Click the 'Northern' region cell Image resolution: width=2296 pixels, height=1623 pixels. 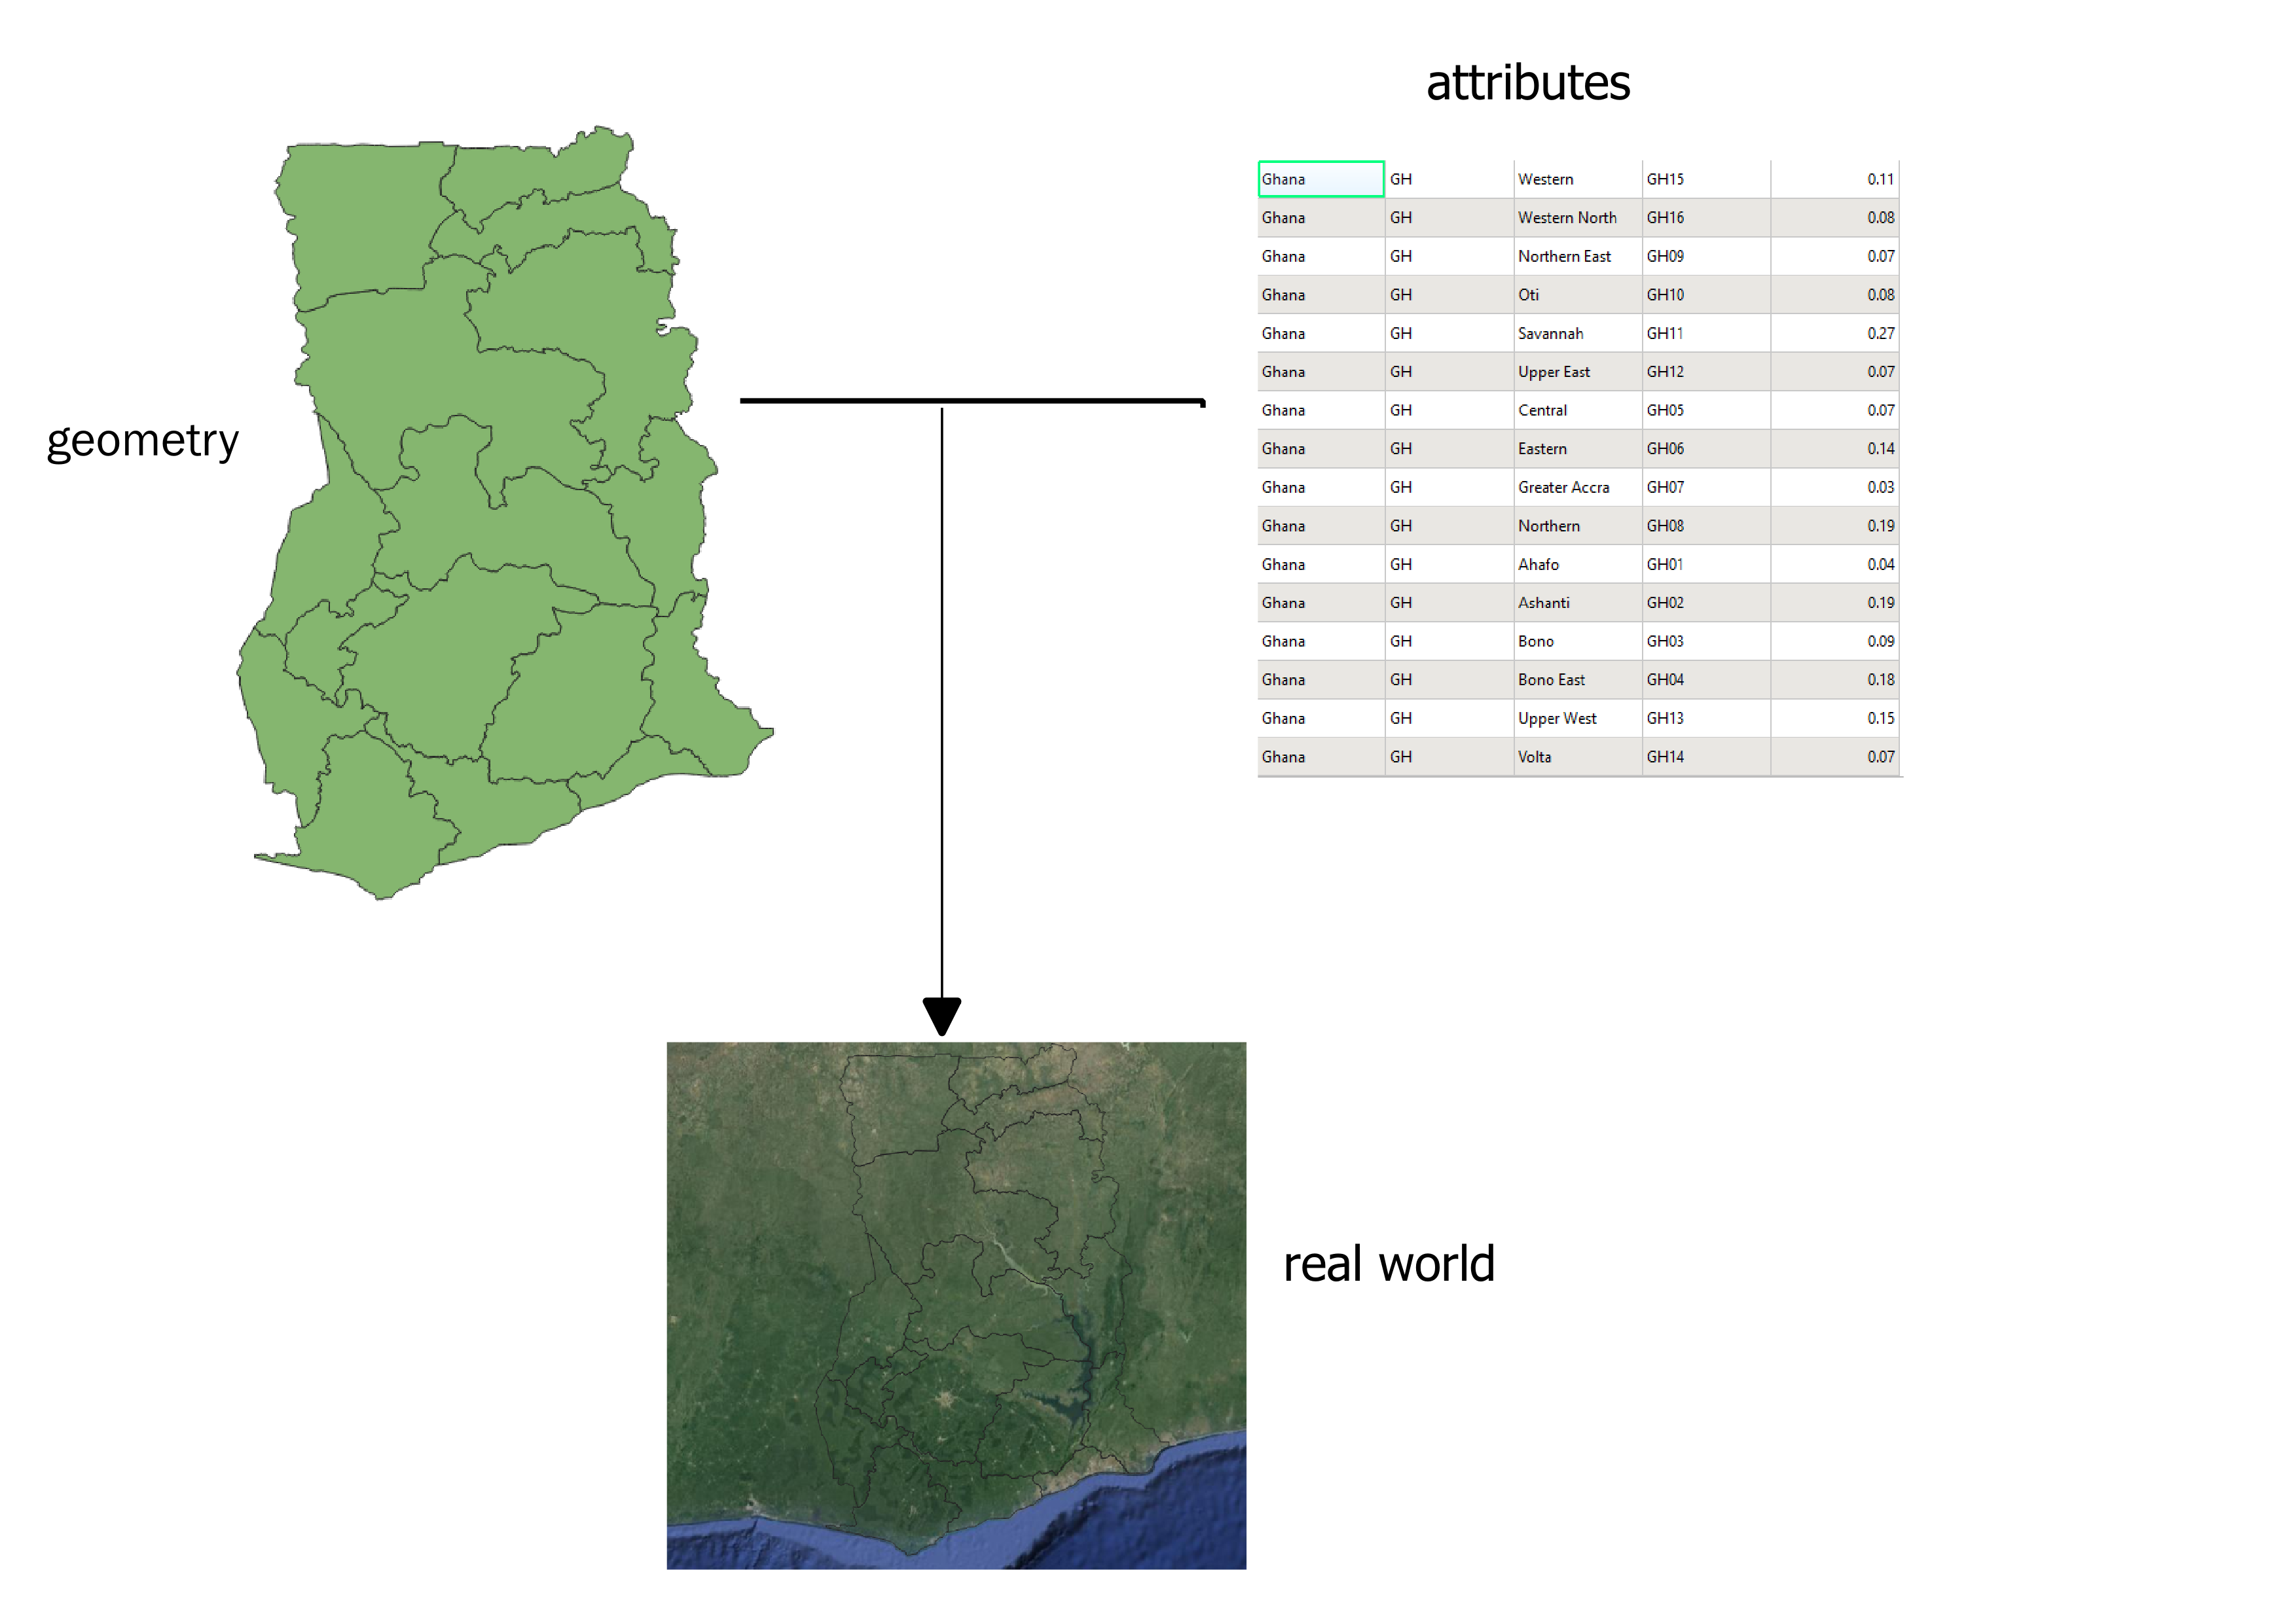(1577, 526)
